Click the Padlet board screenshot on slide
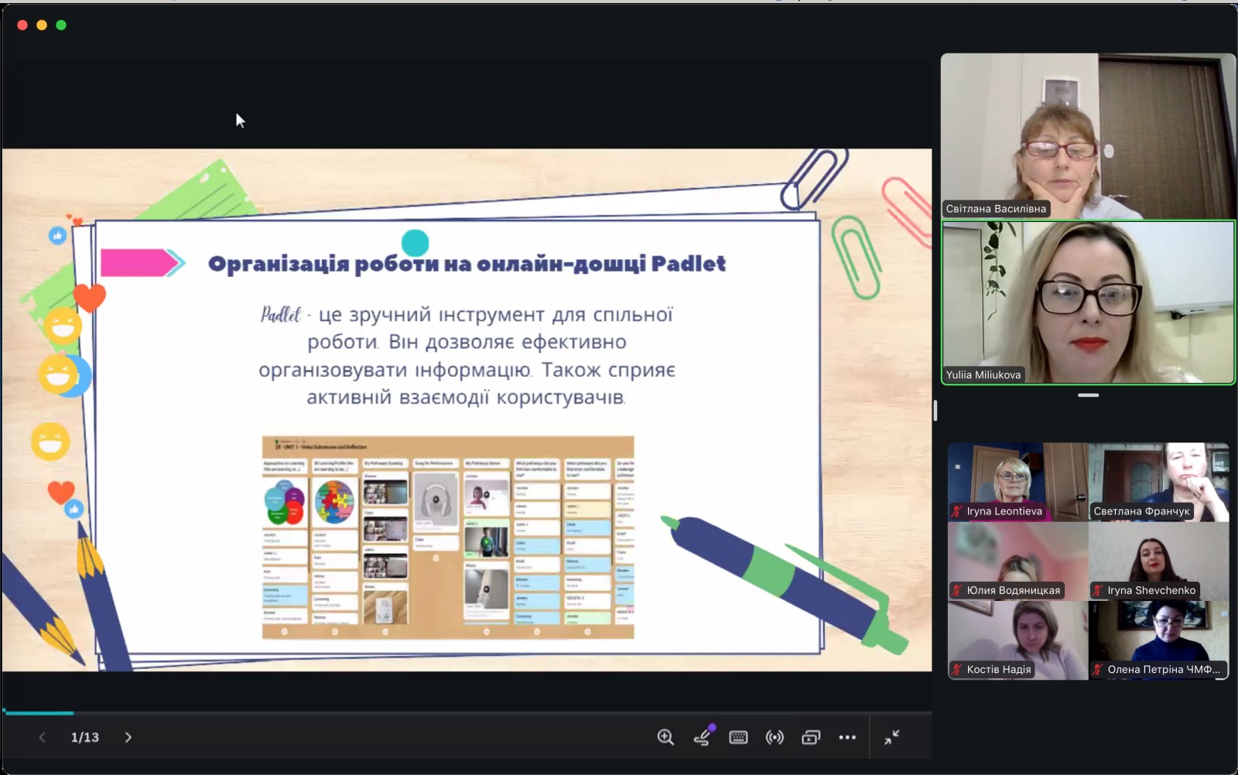Screen dimensions: 1238x775 tap(448, 538)
